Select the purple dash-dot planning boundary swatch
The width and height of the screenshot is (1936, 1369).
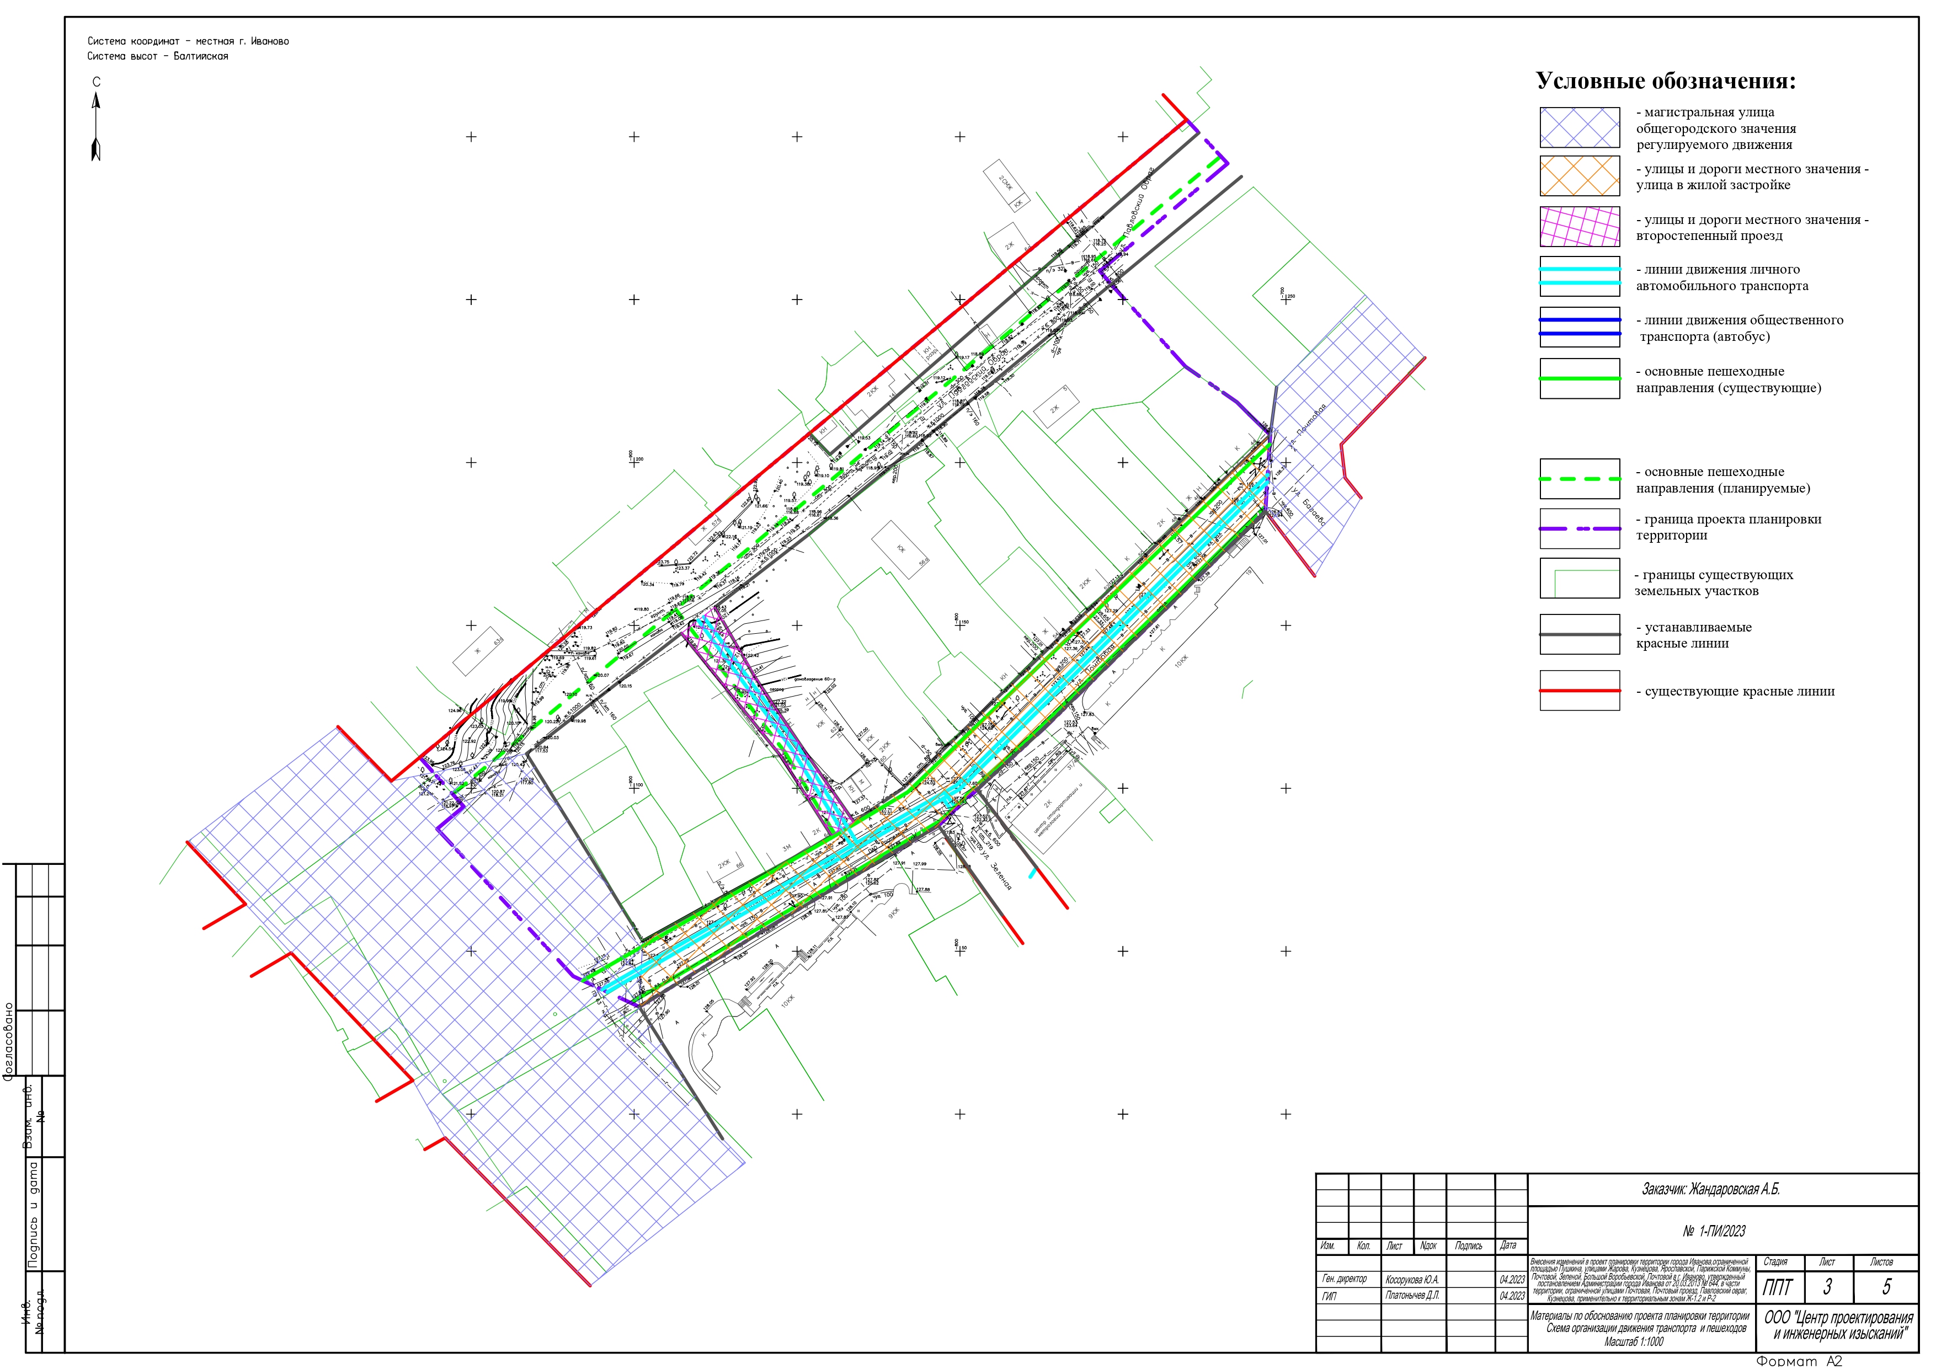[x=1580, y=528]
